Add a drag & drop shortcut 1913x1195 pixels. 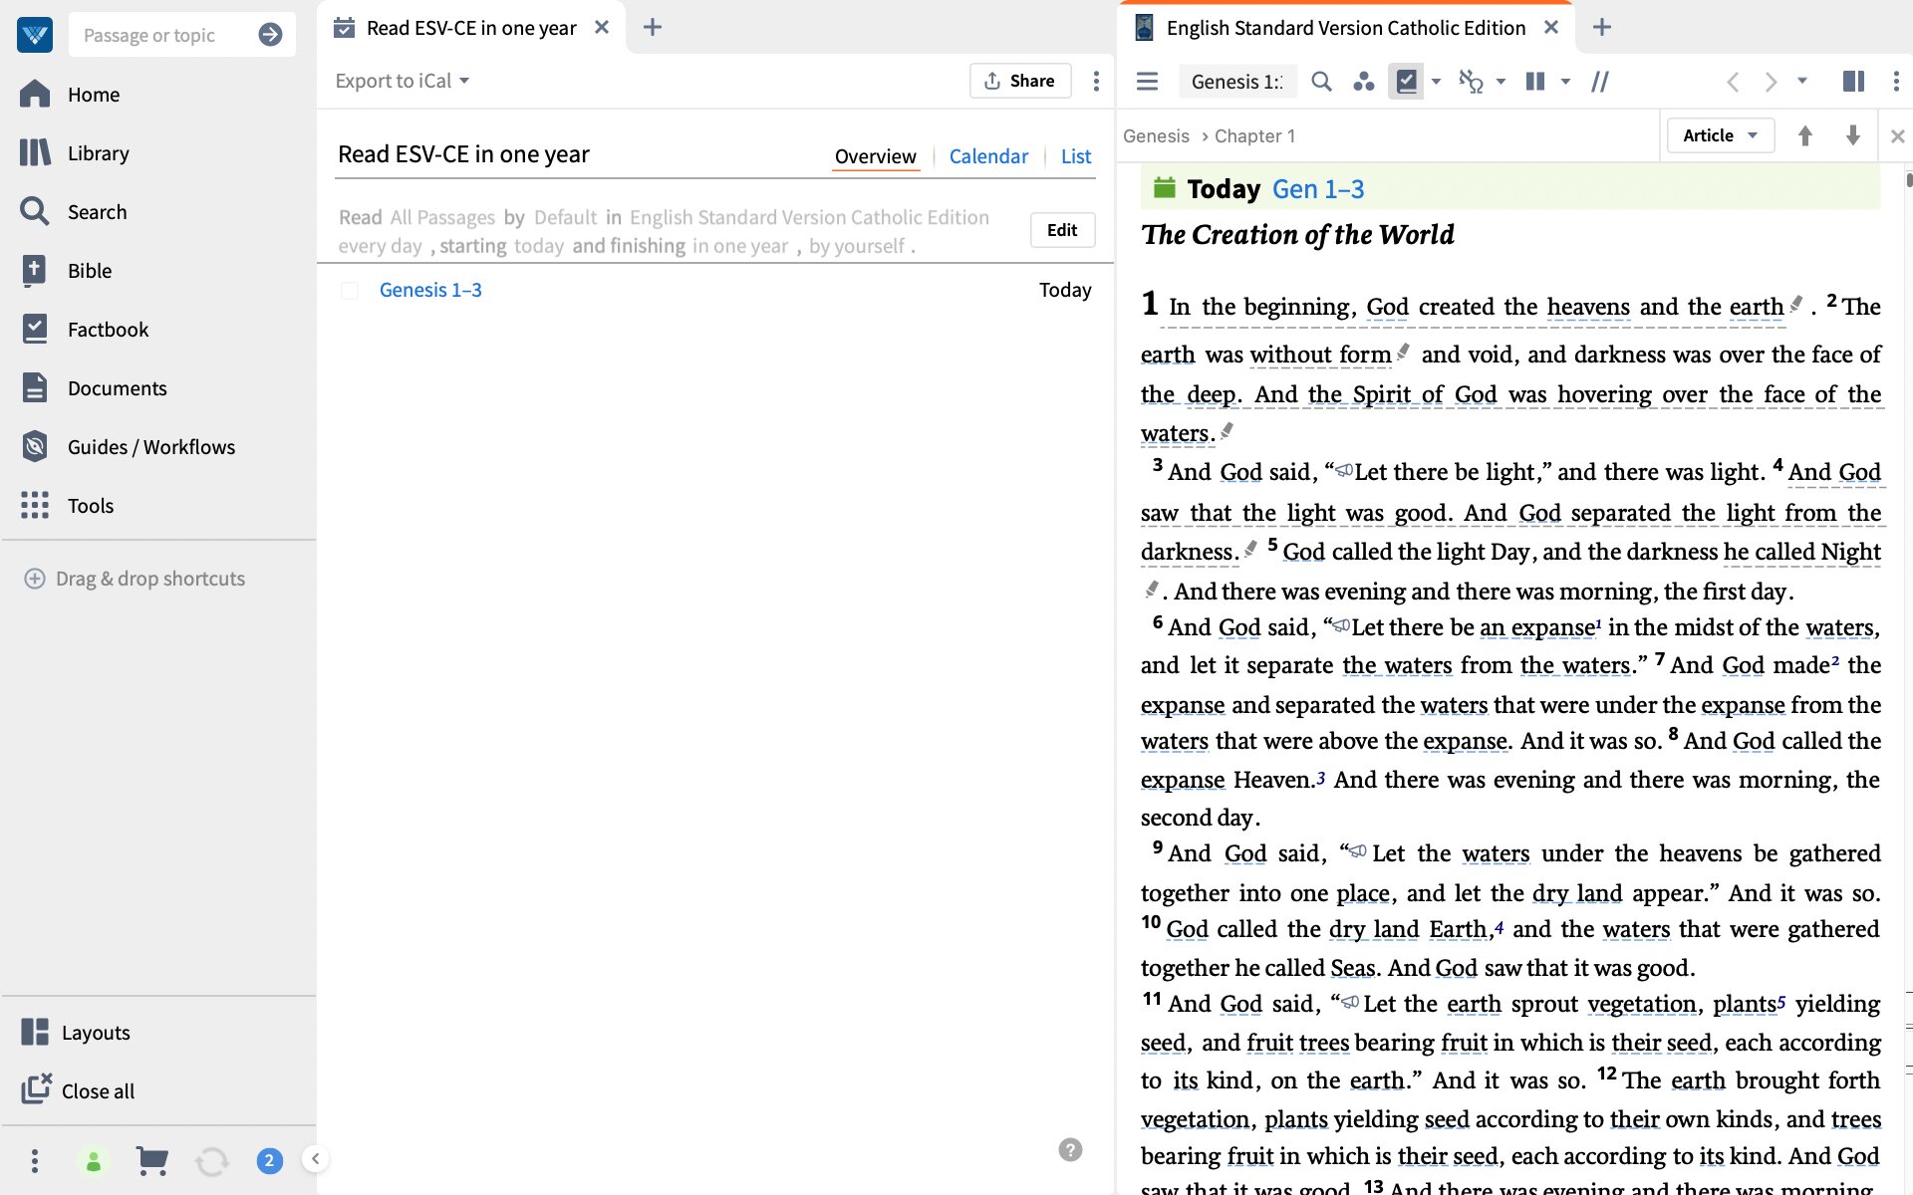(135, 579)
